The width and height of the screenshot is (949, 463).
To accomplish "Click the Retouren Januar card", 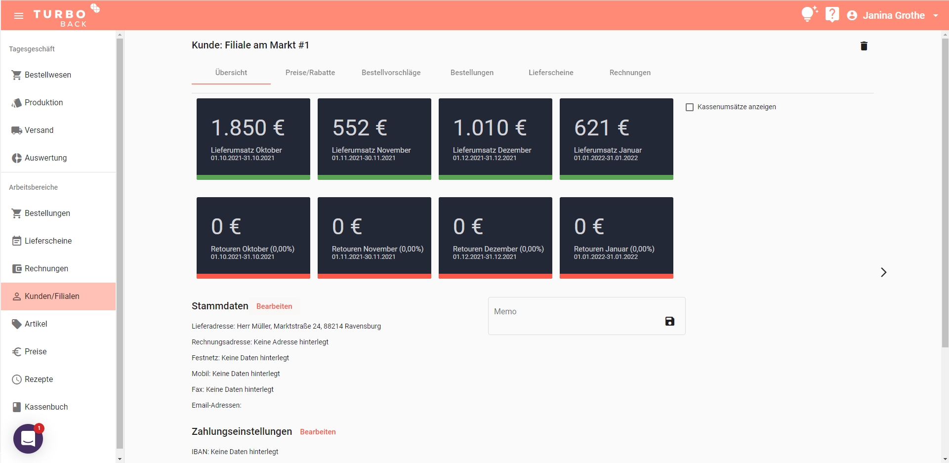I will [617, 238].
